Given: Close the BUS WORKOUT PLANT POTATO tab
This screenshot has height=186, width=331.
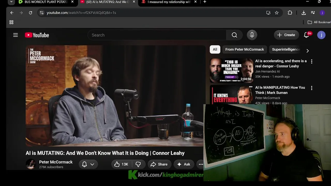Looking at the screenshot, I should click(72, 2).
